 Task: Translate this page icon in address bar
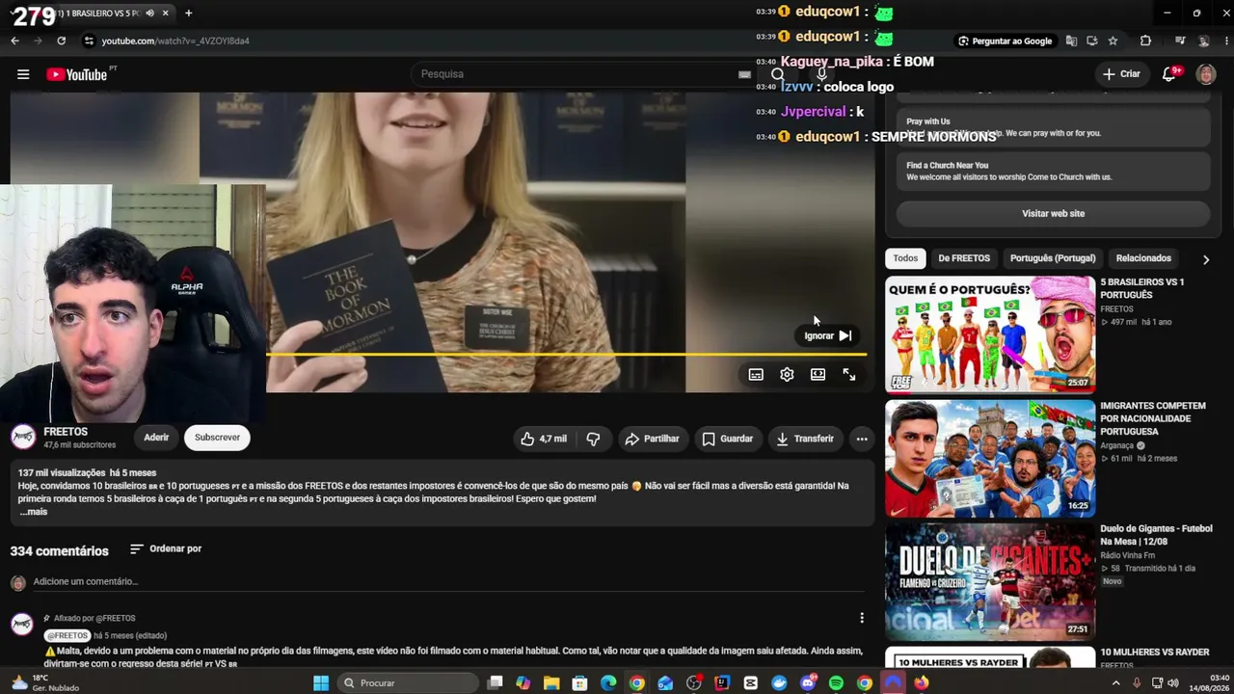[x=1071, y=40]
